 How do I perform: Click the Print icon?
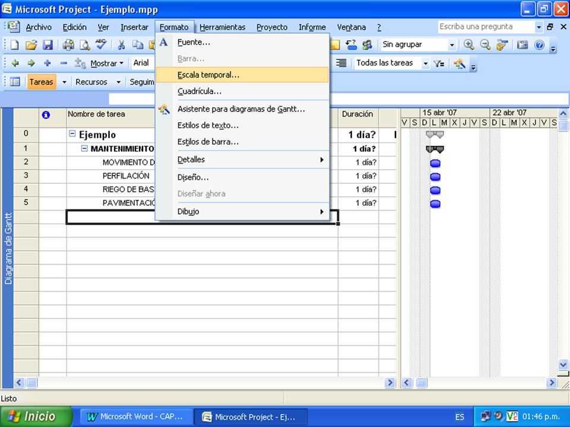[x=68, y=44]
